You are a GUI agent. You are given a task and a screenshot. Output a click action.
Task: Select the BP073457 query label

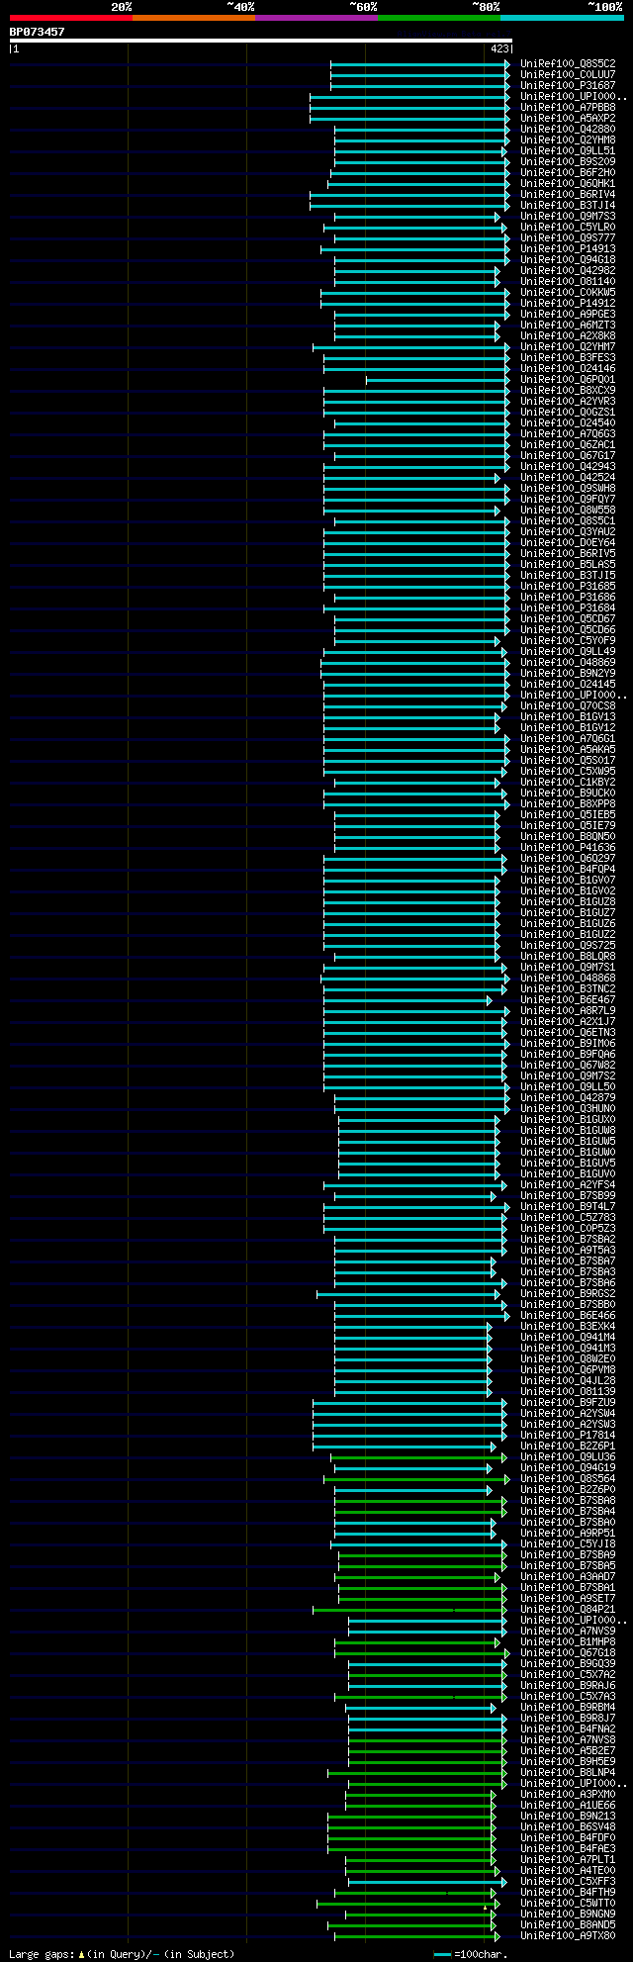point(38,32)
